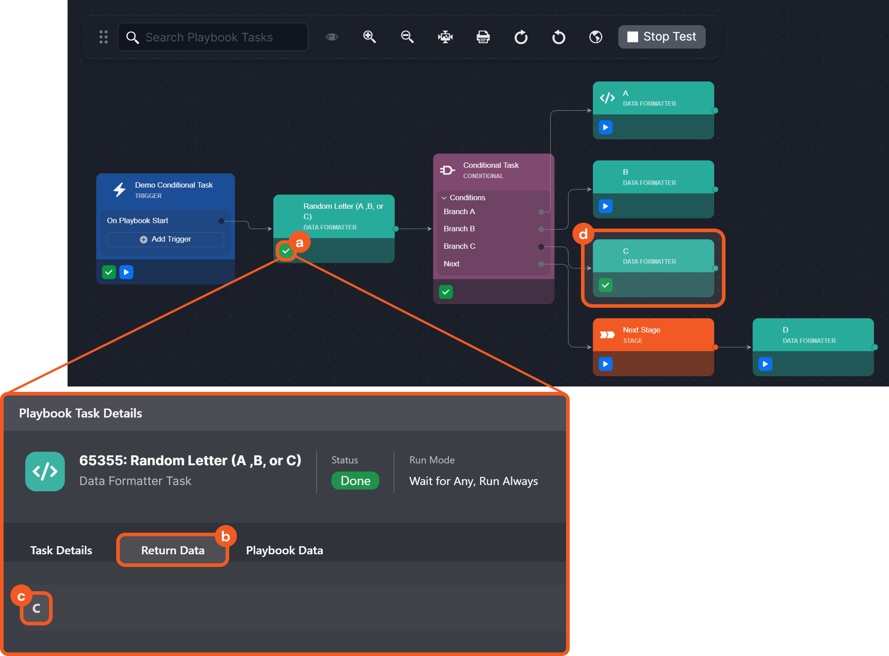
Task: Run the Next Stage play button
Action: coord(606,364)
